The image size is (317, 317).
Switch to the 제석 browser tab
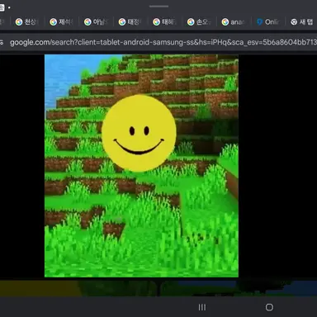tap(61, 21)
